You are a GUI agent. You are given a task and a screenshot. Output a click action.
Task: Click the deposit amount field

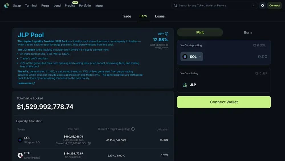tap(236, 57)
